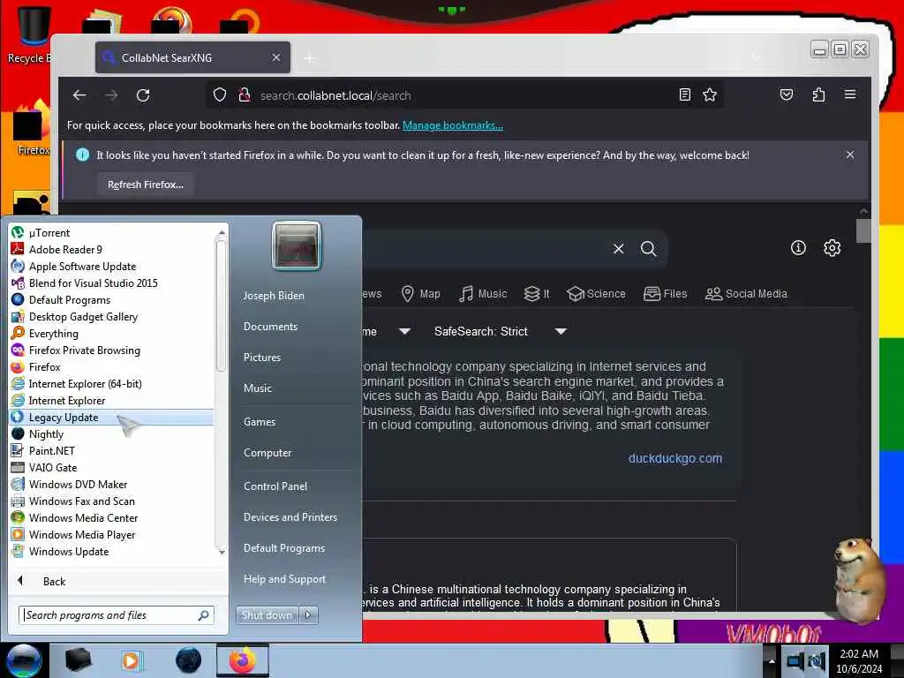The width and height of the screenshot is (904, 678).
Task: Click the tracking protection shield icon
Action: click(x=220, y=94)
